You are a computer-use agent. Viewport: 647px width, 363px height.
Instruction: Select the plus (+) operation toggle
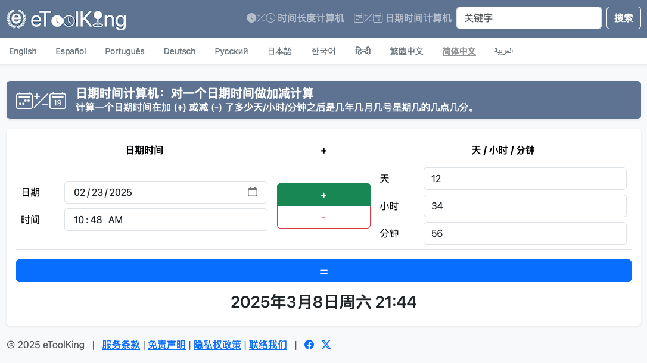(x=323, y=195)
